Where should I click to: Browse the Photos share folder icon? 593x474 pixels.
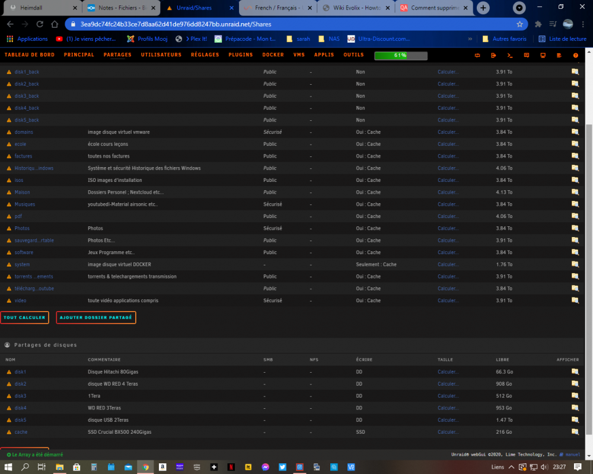(575, 228)
